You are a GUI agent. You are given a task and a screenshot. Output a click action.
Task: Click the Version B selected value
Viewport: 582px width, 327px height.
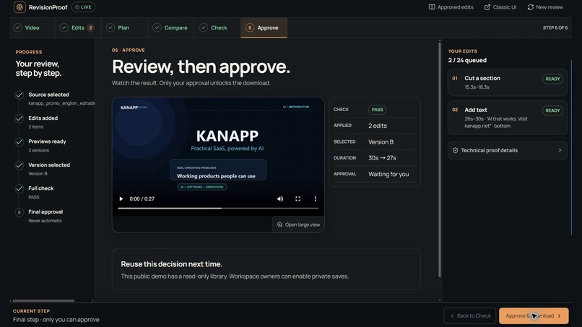381,142
